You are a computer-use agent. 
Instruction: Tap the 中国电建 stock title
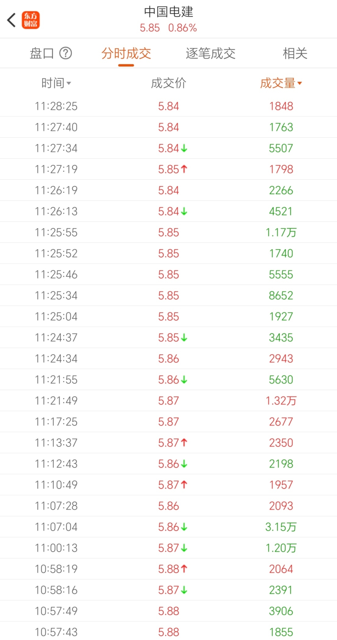click(x=168, y=12)
